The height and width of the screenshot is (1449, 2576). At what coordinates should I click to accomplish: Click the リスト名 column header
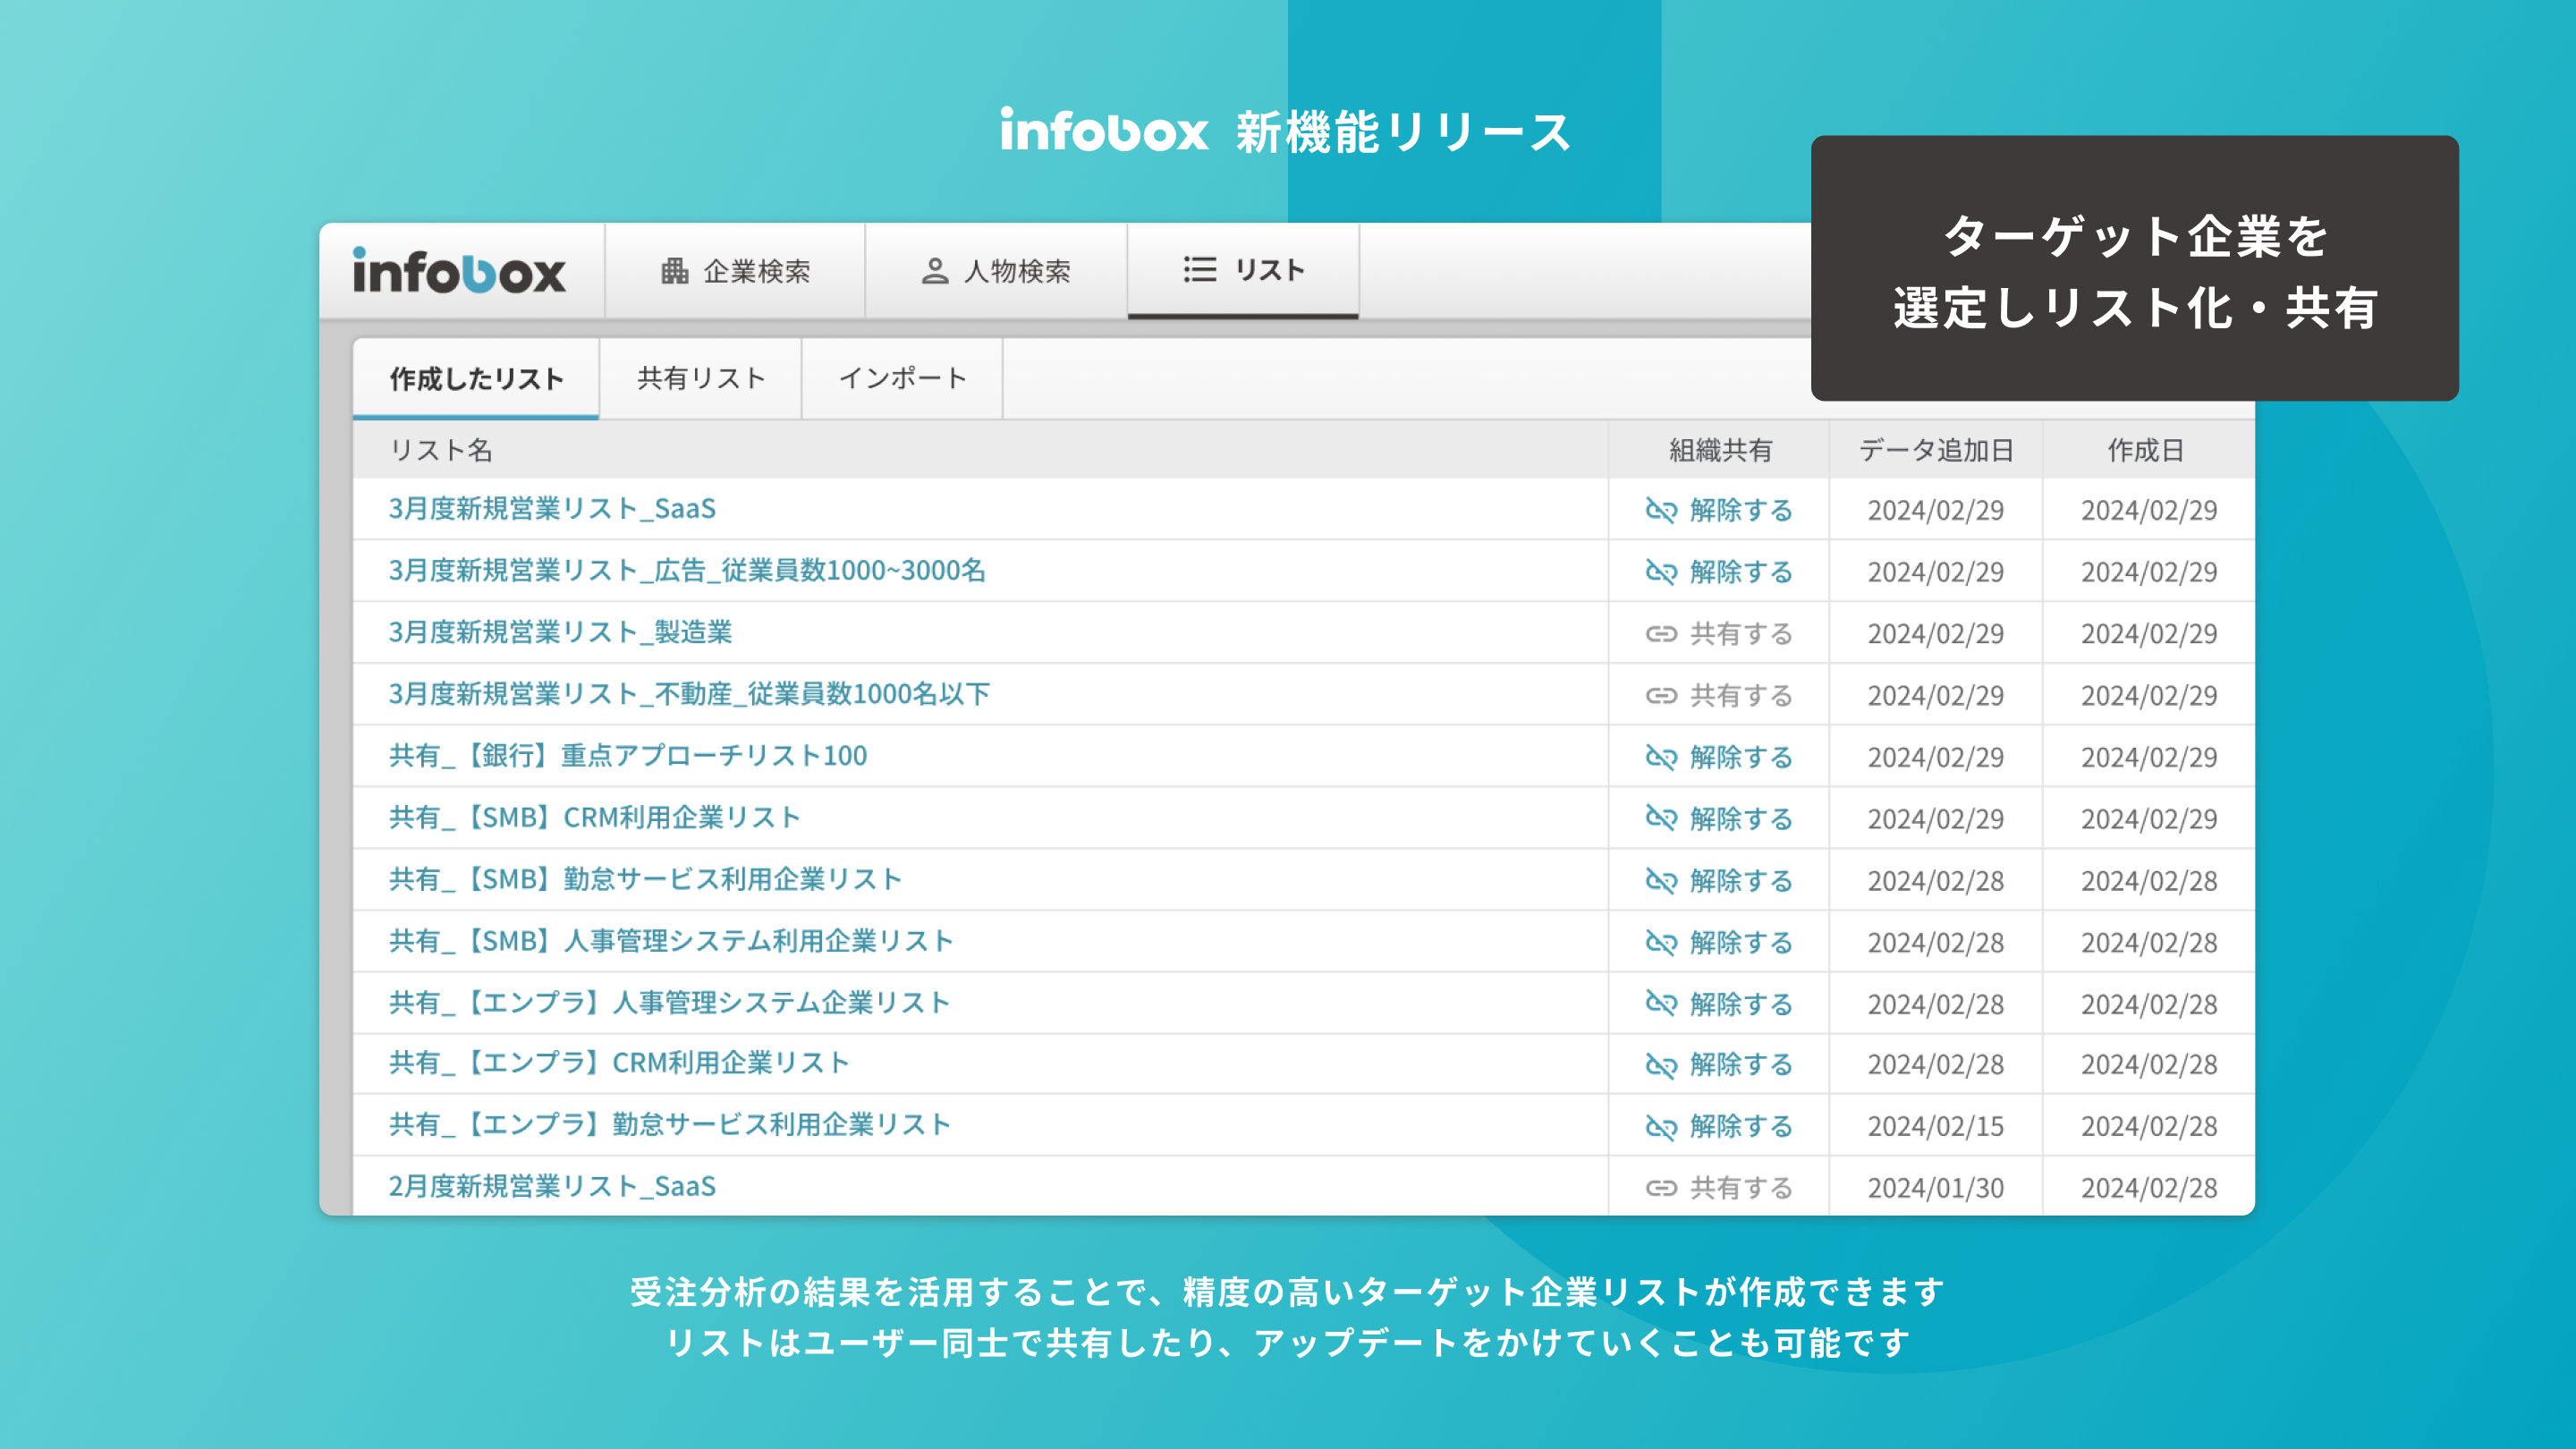[x=441, y=451]
